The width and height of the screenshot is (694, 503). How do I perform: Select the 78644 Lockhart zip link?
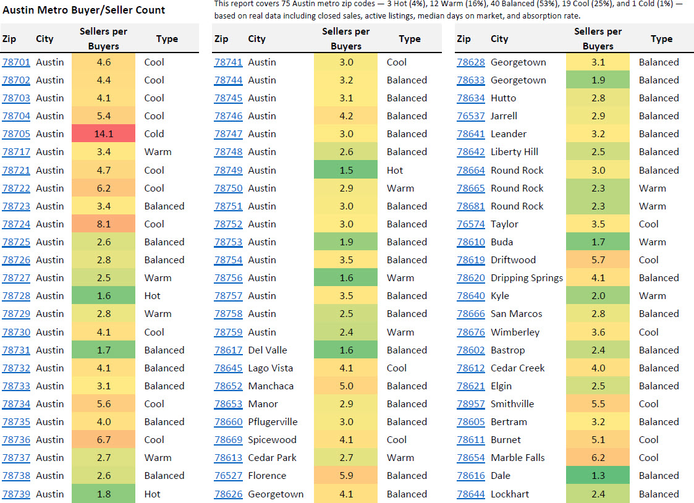(x=471, y=494)
